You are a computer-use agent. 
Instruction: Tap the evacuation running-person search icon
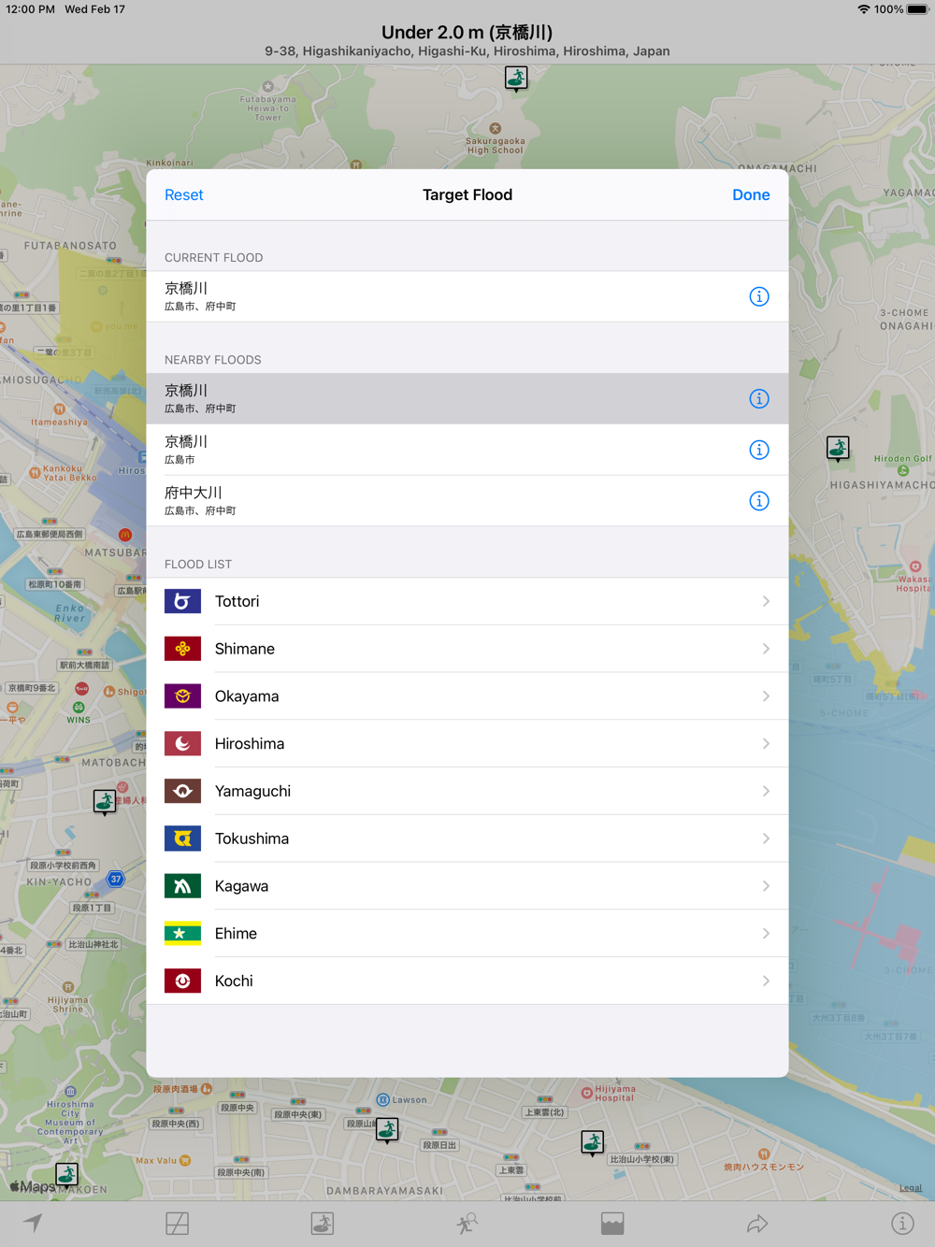[467, 1223]
